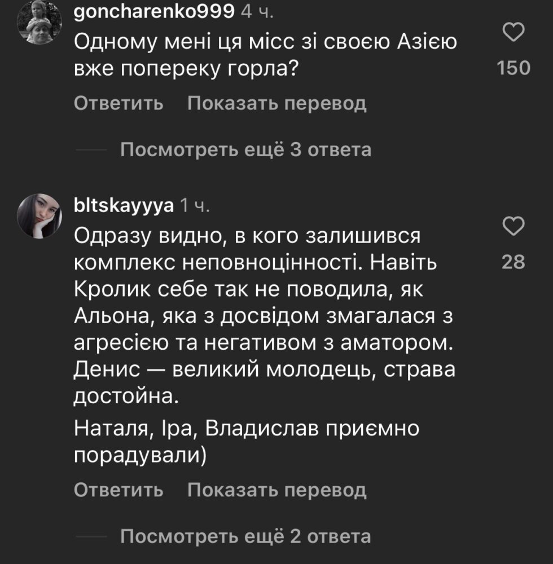
Task: Tap the heart on bltskayyya's comment
Action: click(x=513, y=227)
